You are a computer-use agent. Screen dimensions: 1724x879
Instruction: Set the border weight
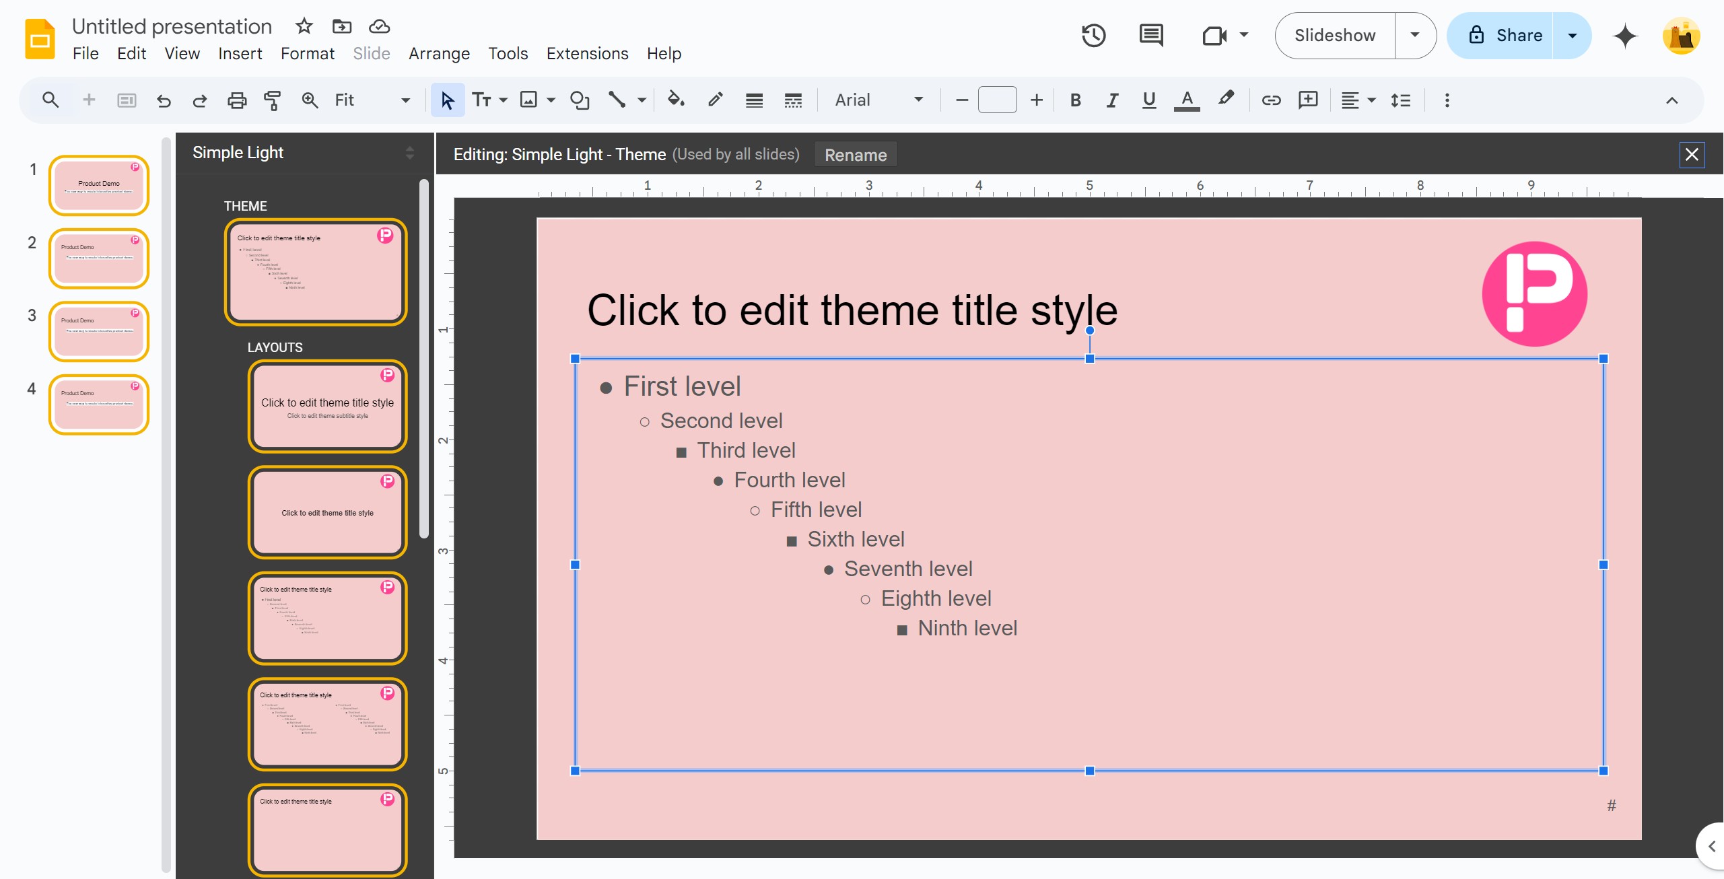click(754, 100)
